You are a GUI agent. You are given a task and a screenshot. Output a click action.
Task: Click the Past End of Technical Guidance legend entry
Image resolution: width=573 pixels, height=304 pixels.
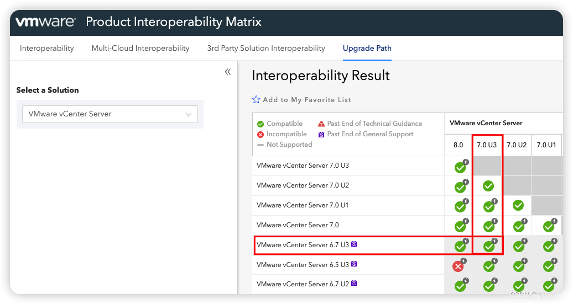point(370,124)
